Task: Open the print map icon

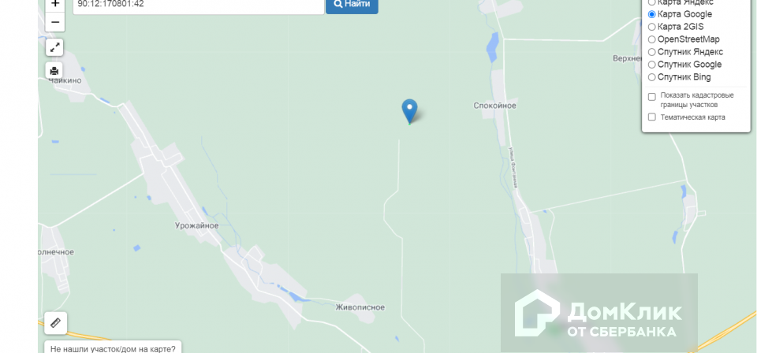Action: (x=54, y=70)
